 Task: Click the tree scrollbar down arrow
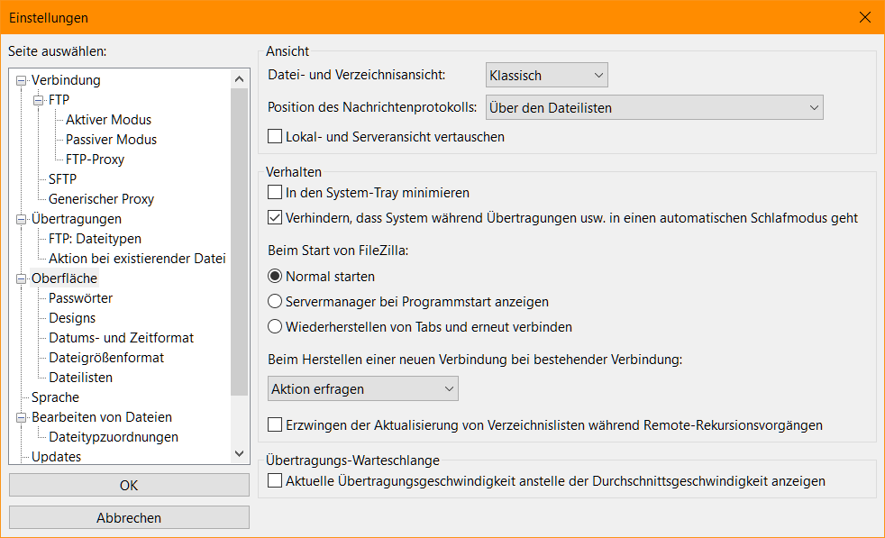click(239, 454)
